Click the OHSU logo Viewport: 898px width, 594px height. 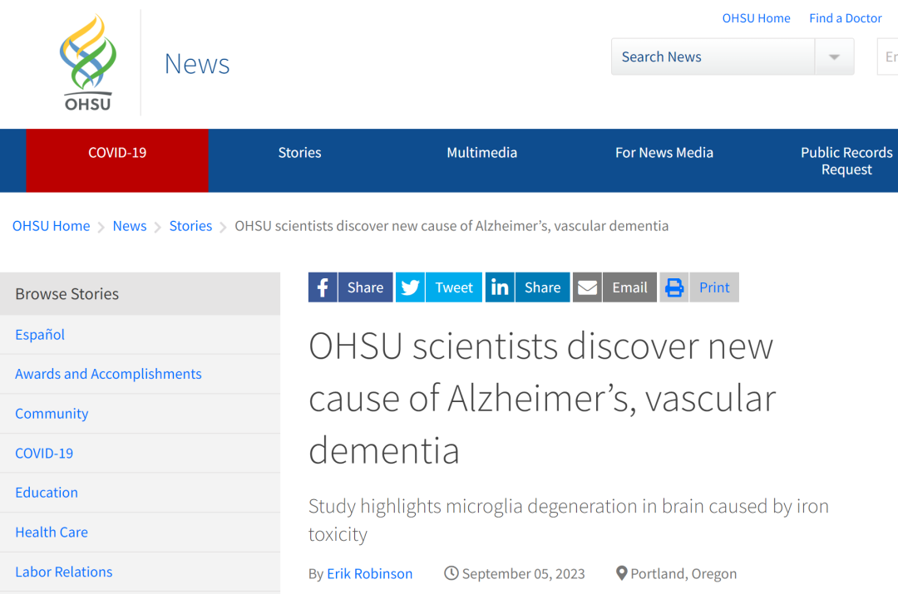click(x=87, y=62)
